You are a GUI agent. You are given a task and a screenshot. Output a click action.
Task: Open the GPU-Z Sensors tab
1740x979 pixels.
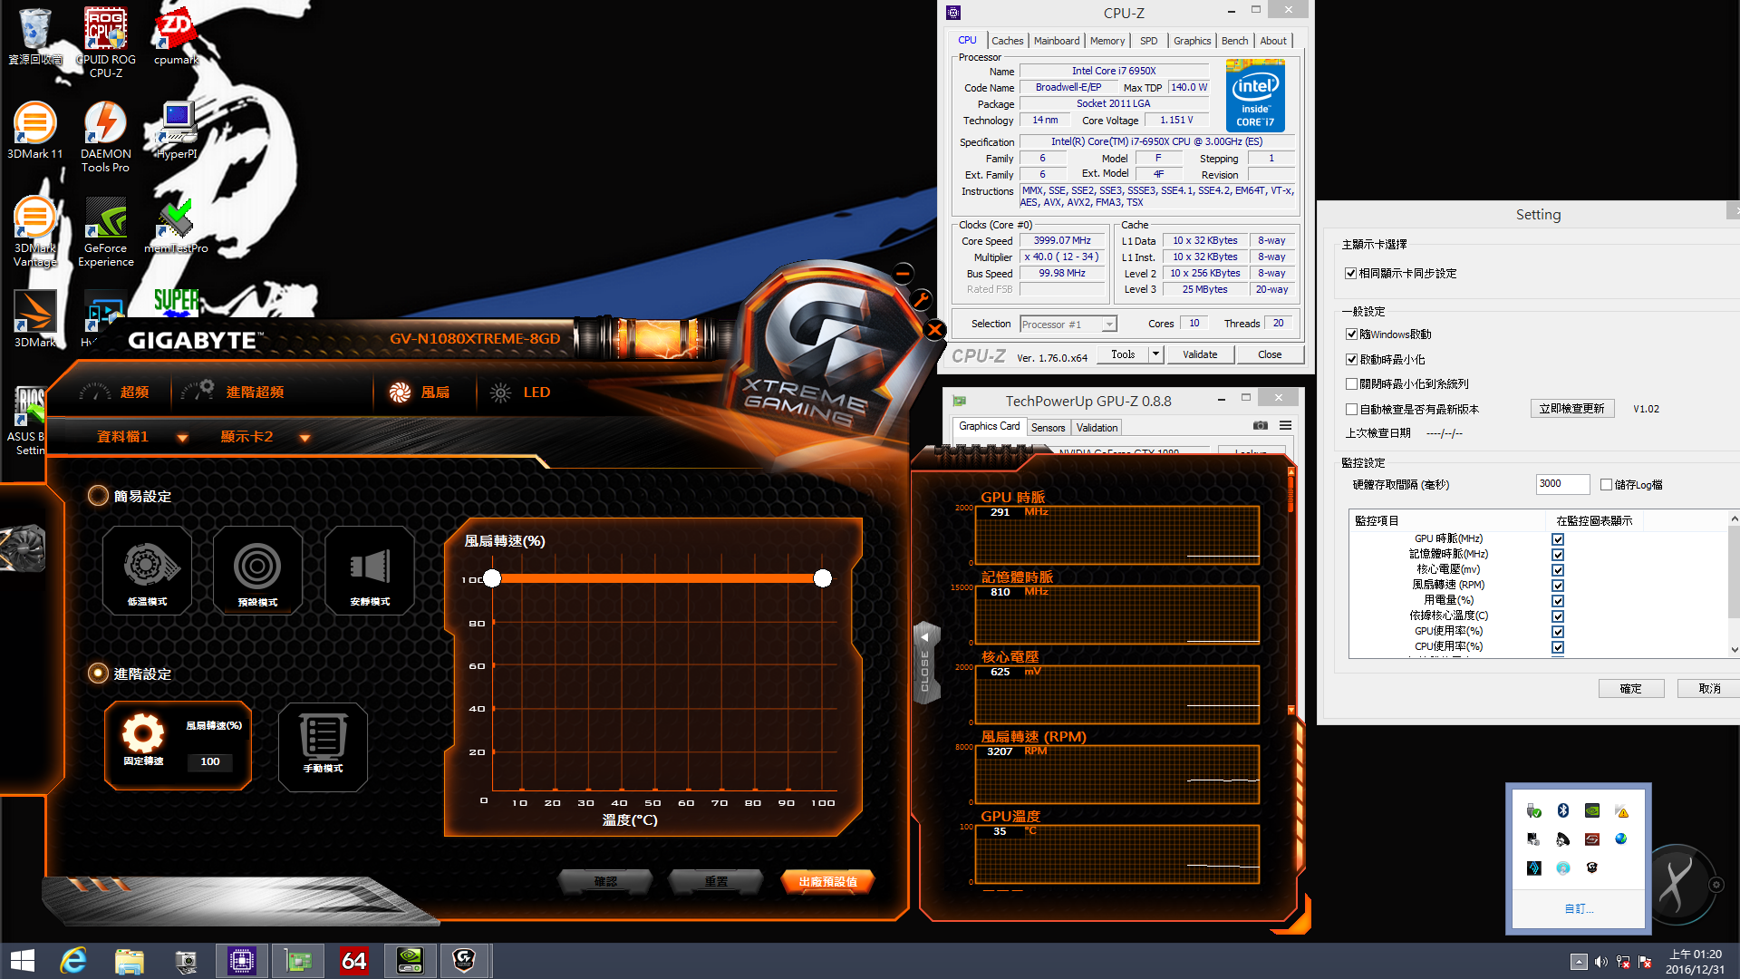1049,427
